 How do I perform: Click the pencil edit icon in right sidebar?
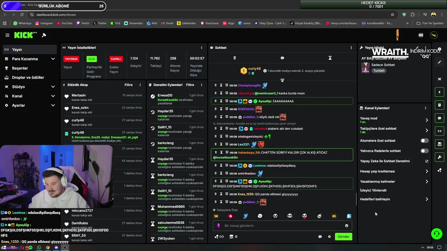(440, 62)
